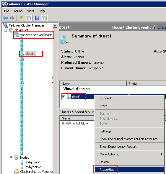This screenshot has width=166, height=174.
Task: Select the svhyperv2 node
Action: tap(33, 167)
